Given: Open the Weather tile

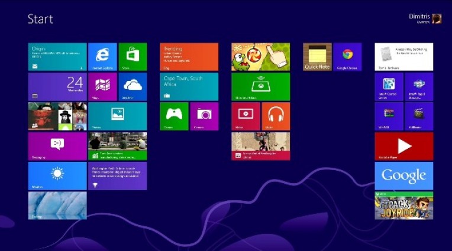Looking at the screenshot, I should click(57, 175).
